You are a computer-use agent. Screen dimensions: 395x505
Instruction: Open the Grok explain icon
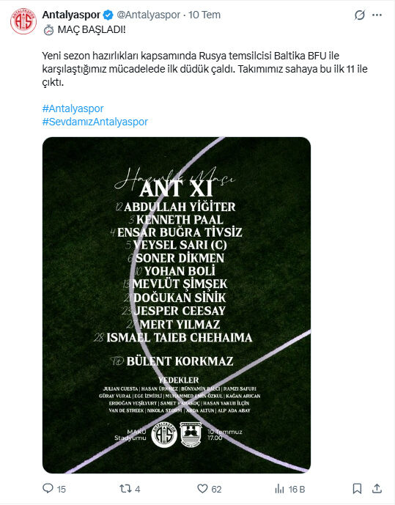(359, 15)
